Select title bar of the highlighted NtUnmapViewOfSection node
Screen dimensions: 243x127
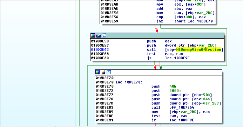click(x=157, y=36)
